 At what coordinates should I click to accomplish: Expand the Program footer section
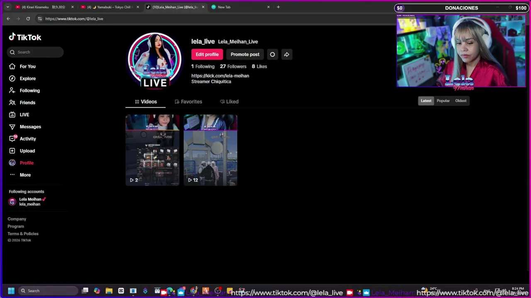tap(16, 226)
